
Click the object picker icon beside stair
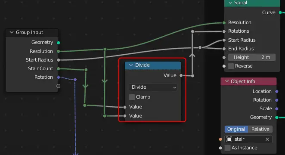click(229, 139)
